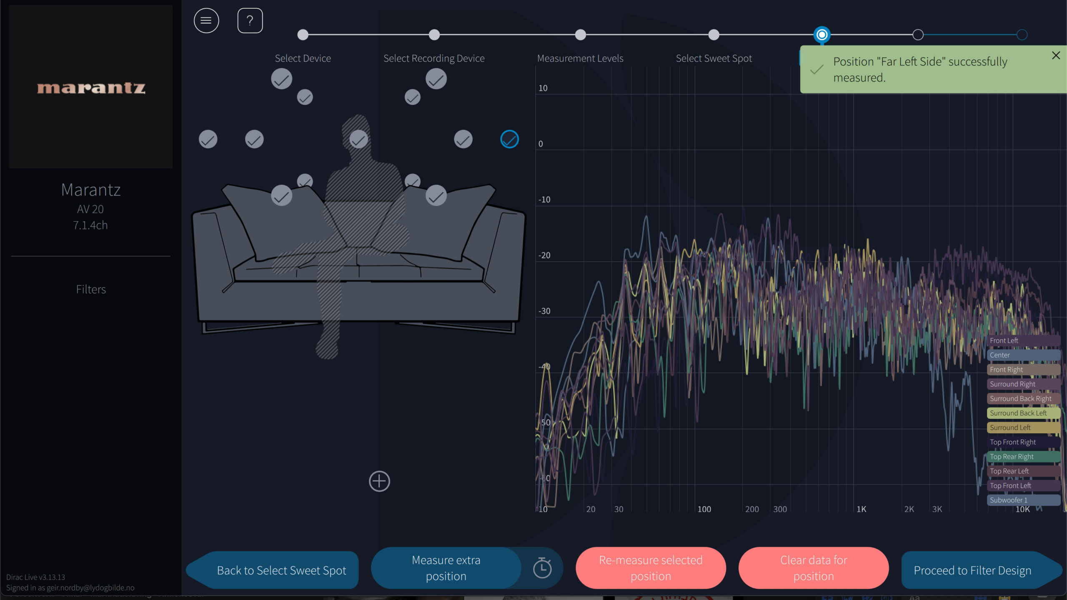Click Re-measure selected position button
Viewport: 1067px width, 600px height.
pyautogui.click(x=651, y=568)
